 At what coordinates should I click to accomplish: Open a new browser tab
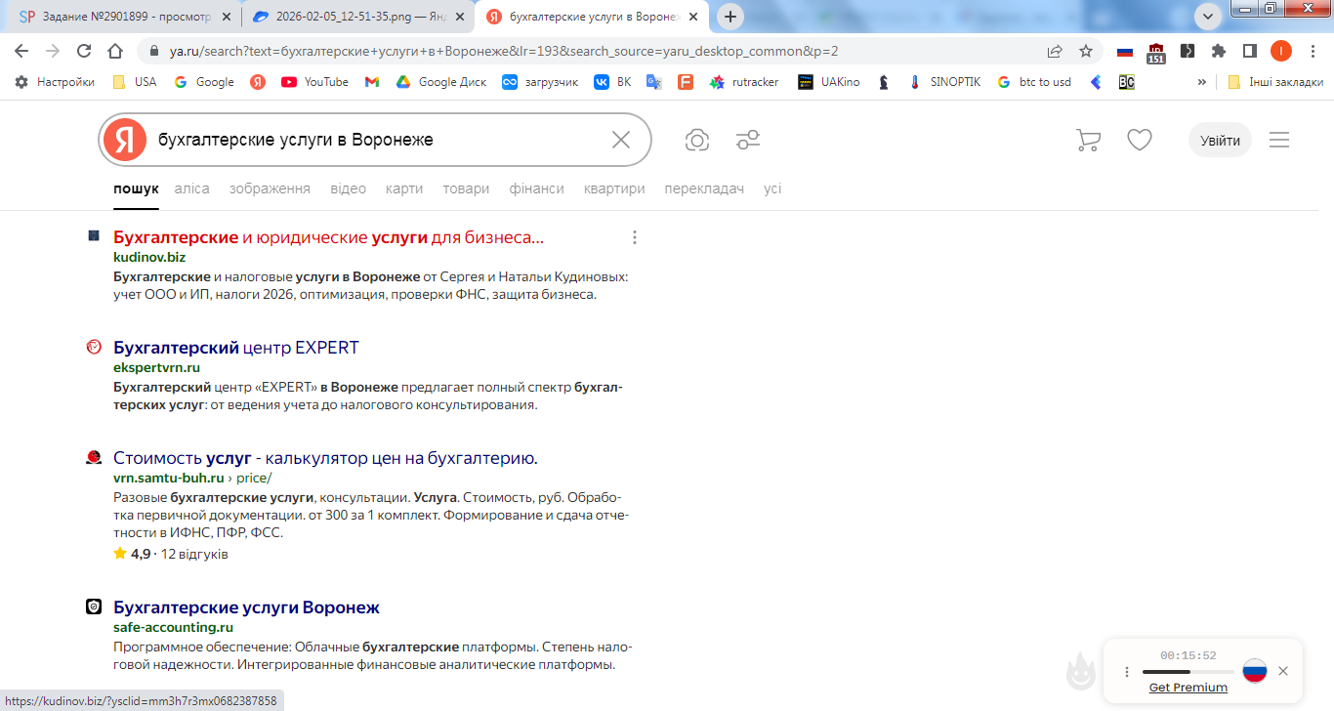click(x=730, y=17)
